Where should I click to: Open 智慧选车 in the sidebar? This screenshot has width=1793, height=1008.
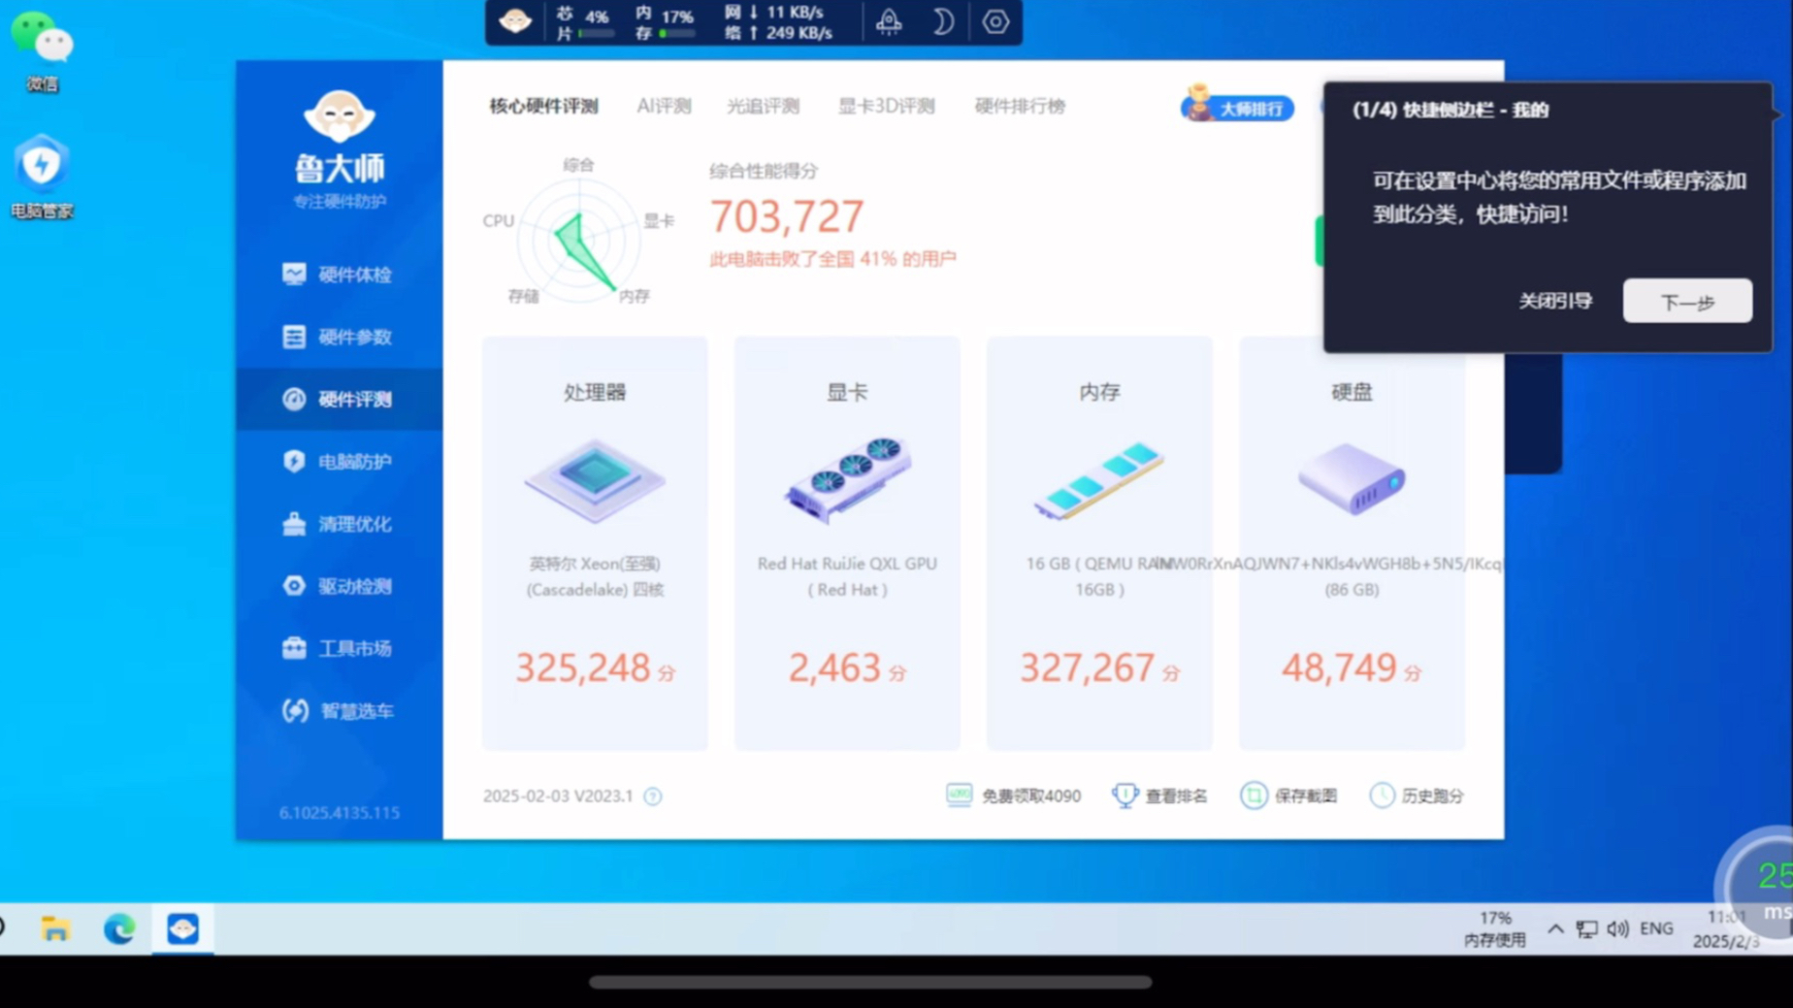[338, 711]
